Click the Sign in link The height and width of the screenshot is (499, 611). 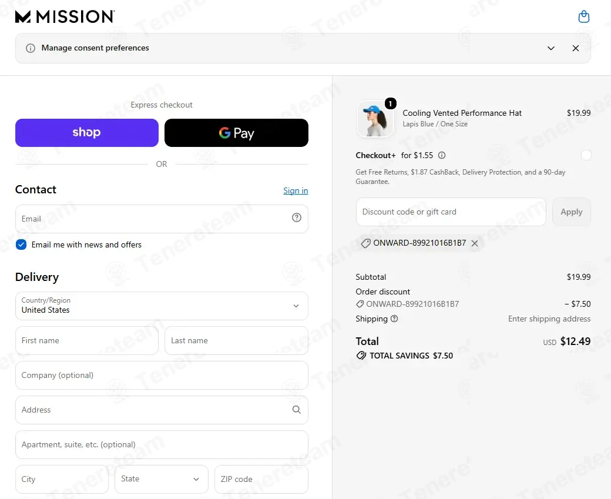coord(296,190)
